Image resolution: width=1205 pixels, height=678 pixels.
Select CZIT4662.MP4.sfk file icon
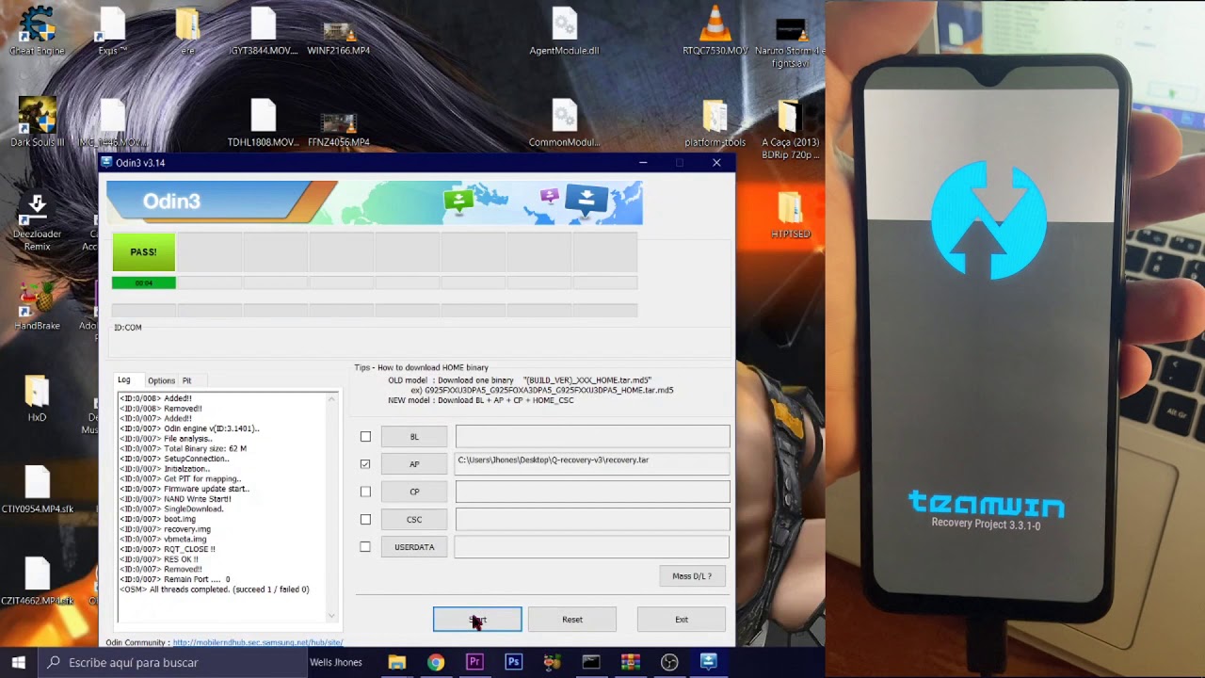point(37,580)
